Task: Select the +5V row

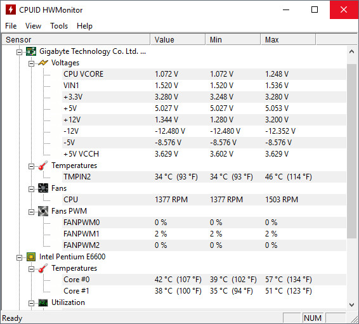Action: (x=204, y=108)
